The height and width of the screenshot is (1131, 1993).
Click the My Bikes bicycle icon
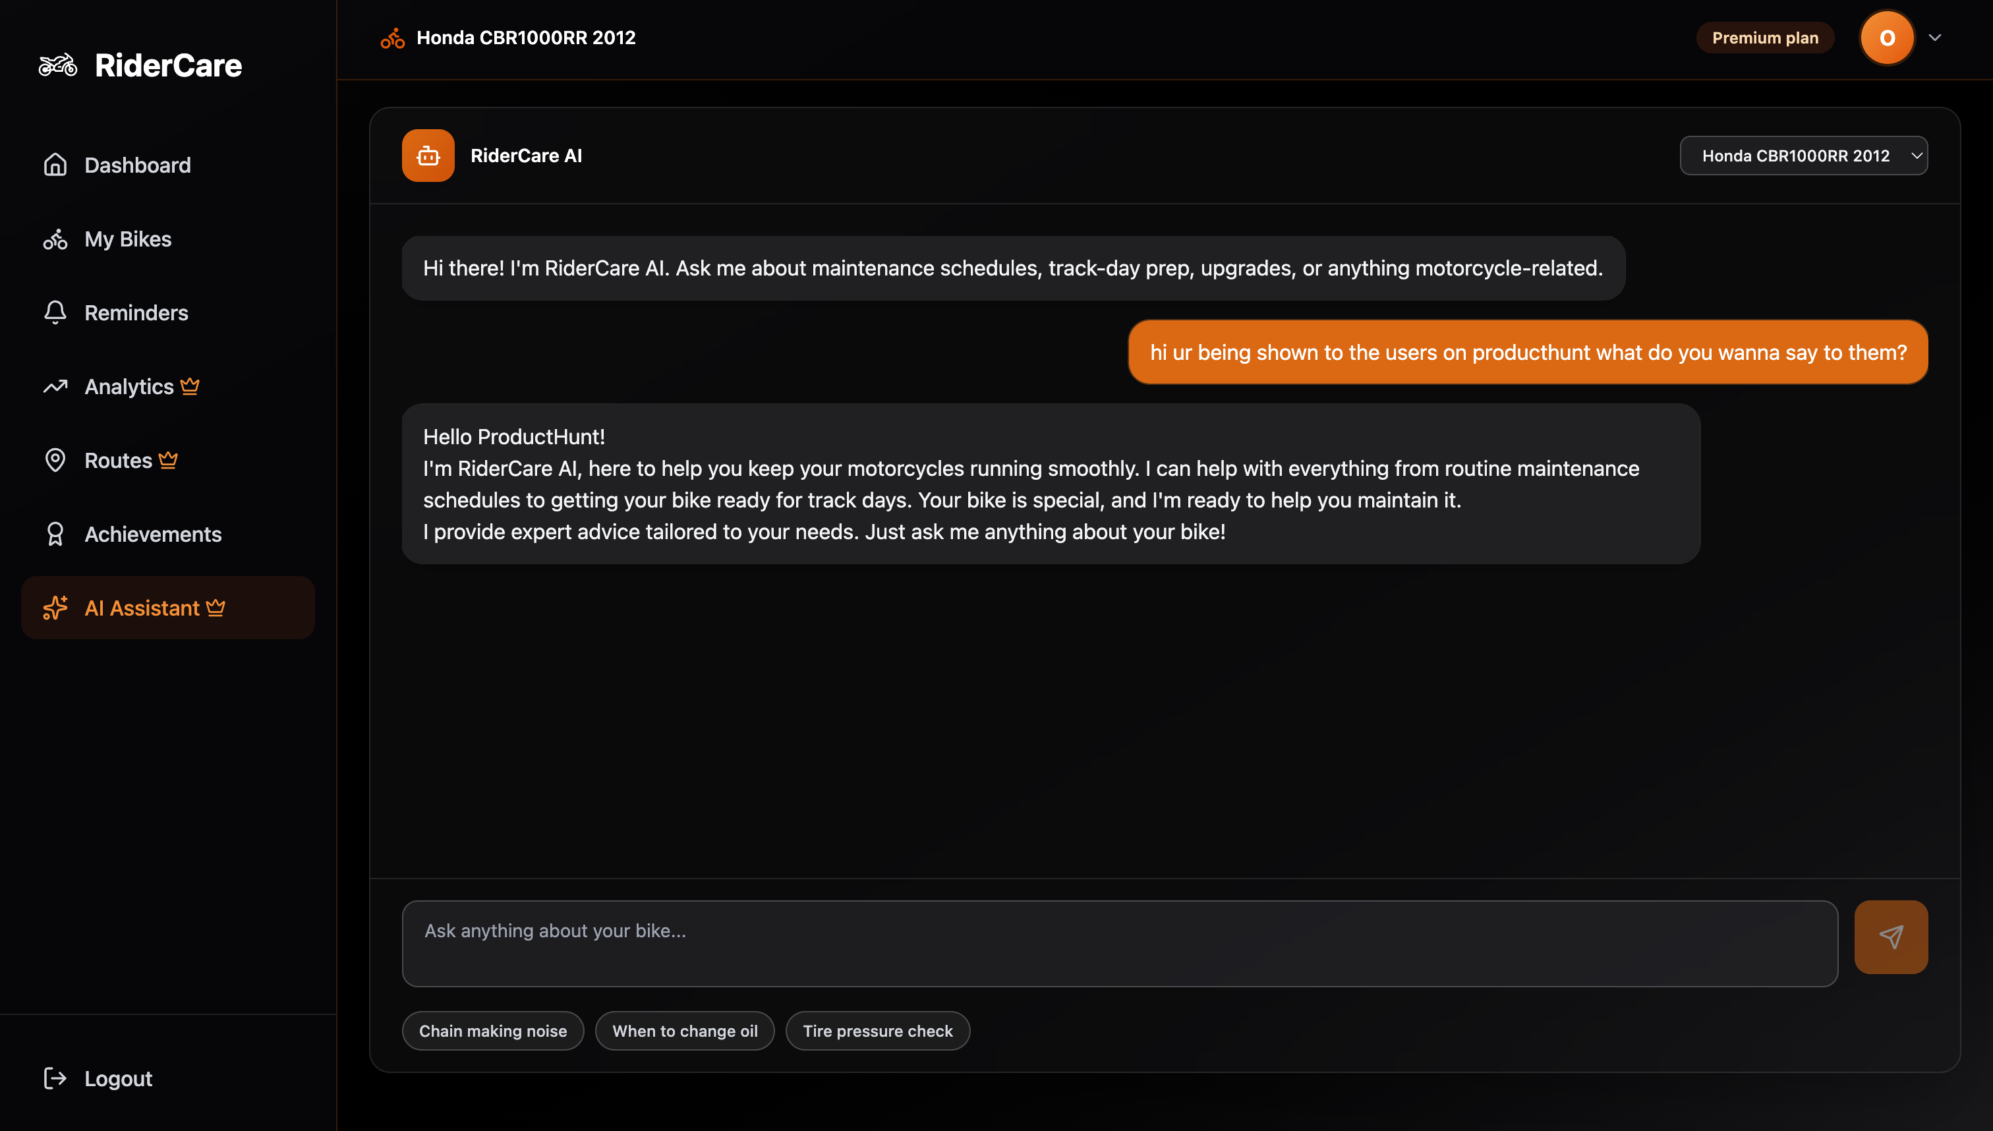tap(55, 239)
